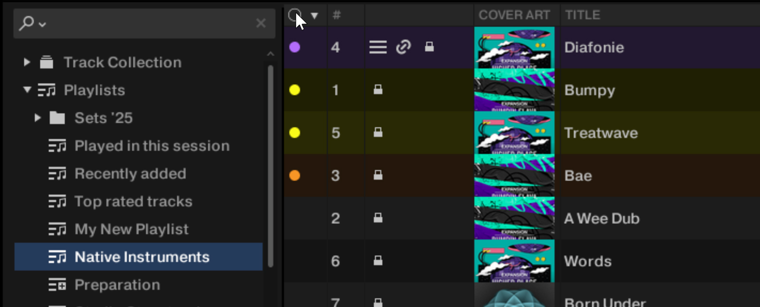Click the color column header circle

pos(295,15)
